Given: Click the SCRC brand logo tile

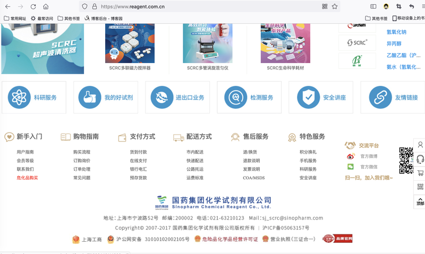Looking at the screenshot, I should click(357, 42).
